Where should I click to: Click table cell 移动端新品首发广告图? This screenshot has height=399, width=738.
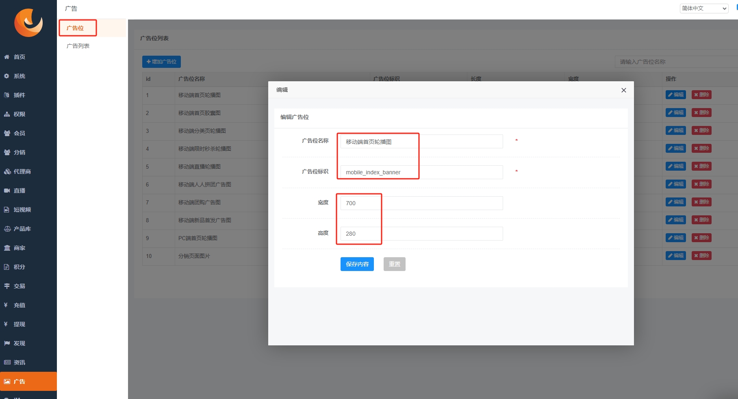coord(205,220)
